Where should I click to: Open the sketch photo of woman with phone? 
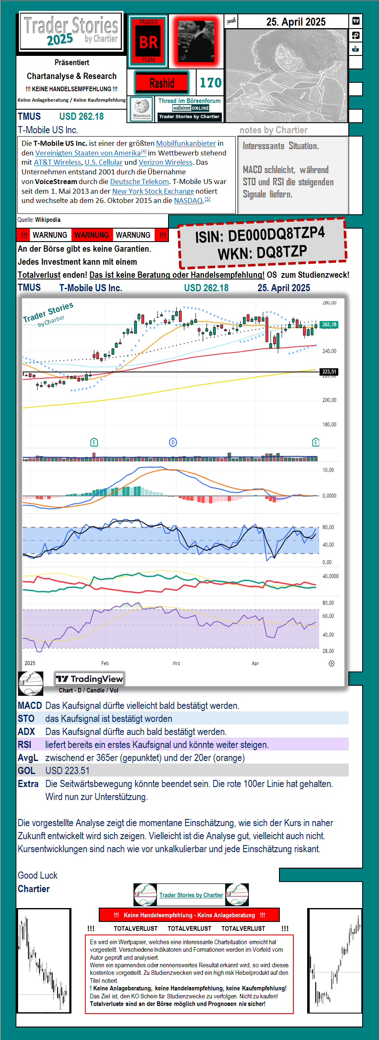point(287,76)
